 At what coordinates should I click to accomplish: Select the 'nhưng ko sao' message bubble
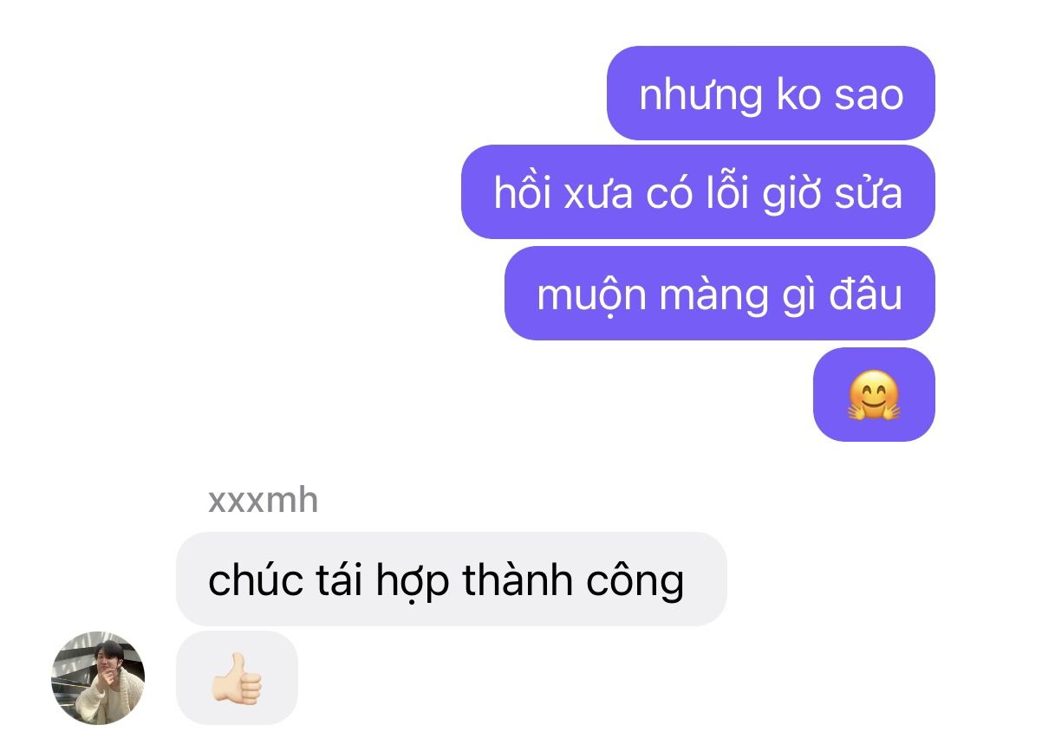771,93
